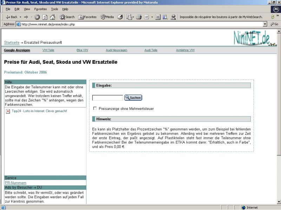Show browsing History with the toolbar icon

click(120, 17)
